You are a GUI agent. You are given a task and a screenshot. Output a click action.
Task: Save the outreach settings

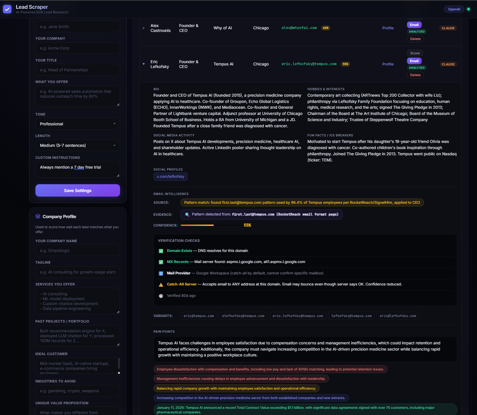pos(78,190)
